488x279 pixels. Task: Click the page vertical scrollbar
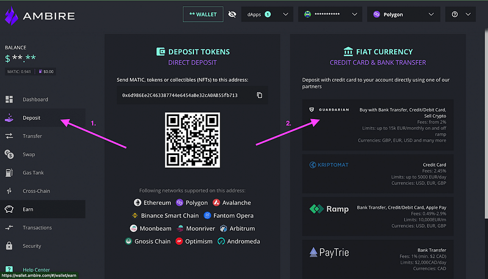[x=486, y=125]
